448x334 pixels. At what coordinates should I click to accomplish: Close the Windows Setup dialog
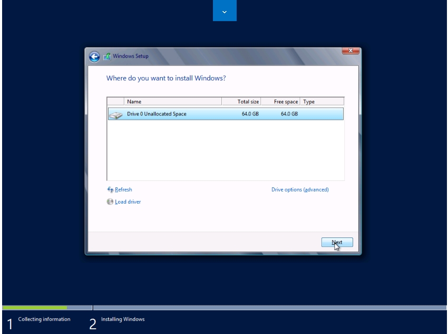point(350,51)
